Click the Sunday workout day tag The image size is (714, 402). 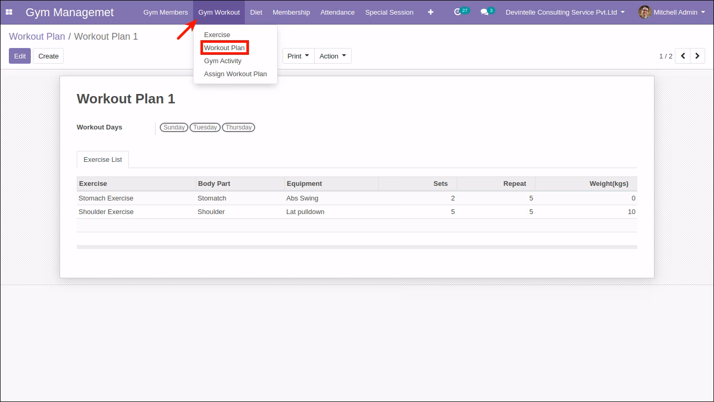click(x=174, y=127)
